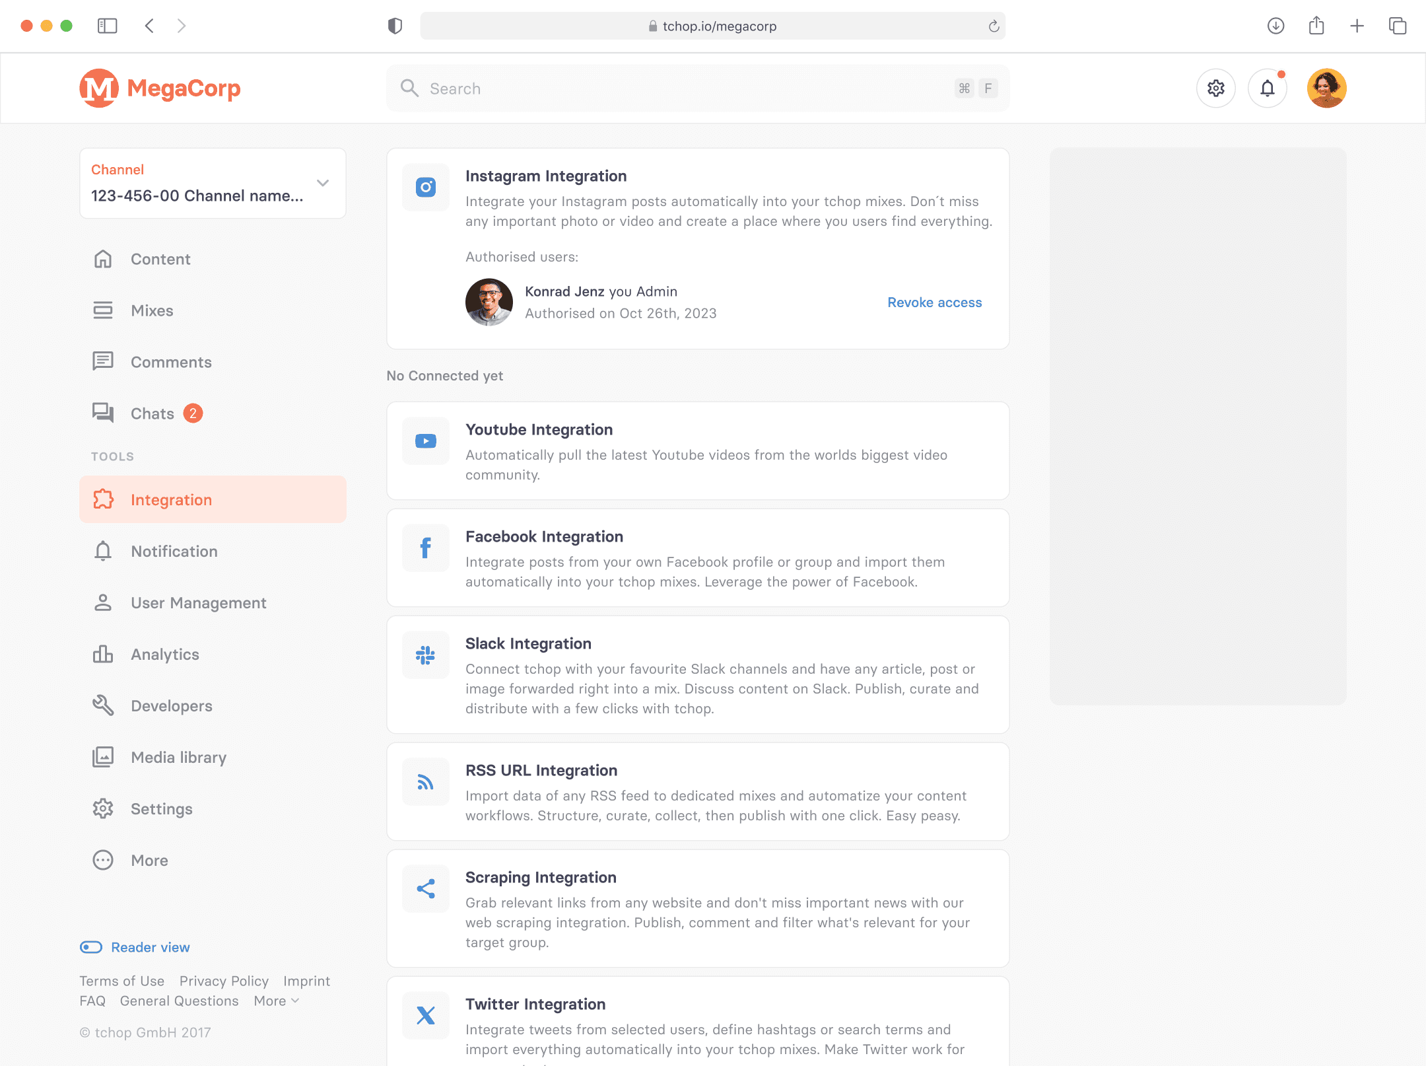Screen dimensions: 1426x1066
Task: Select the Facebook Integration icon
Action: (x=425, y=548)
